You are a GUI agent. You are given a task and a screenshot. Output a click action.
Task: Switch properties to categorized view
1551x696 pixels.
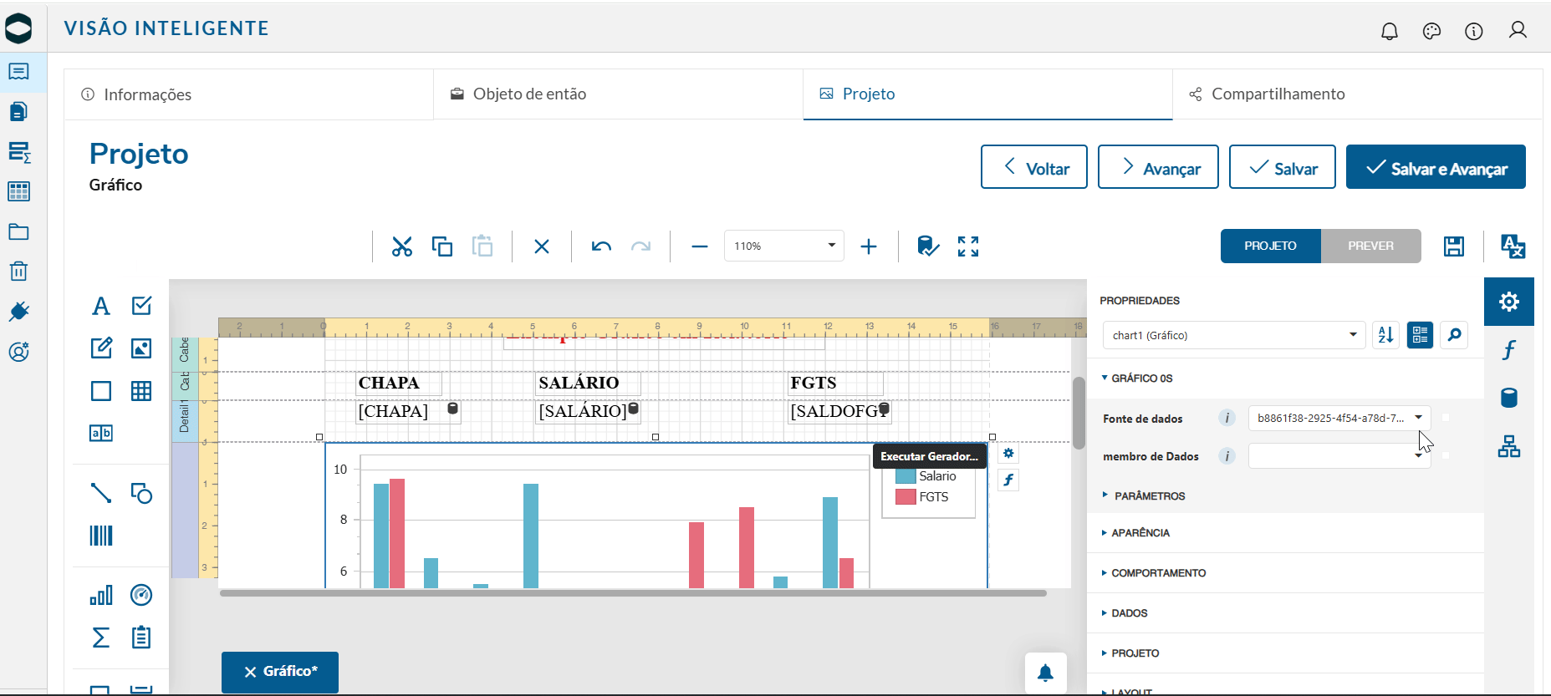(x=1420, y=335)
